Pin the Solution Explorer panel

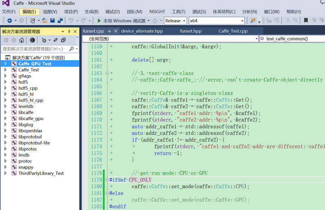pos(69,32)
